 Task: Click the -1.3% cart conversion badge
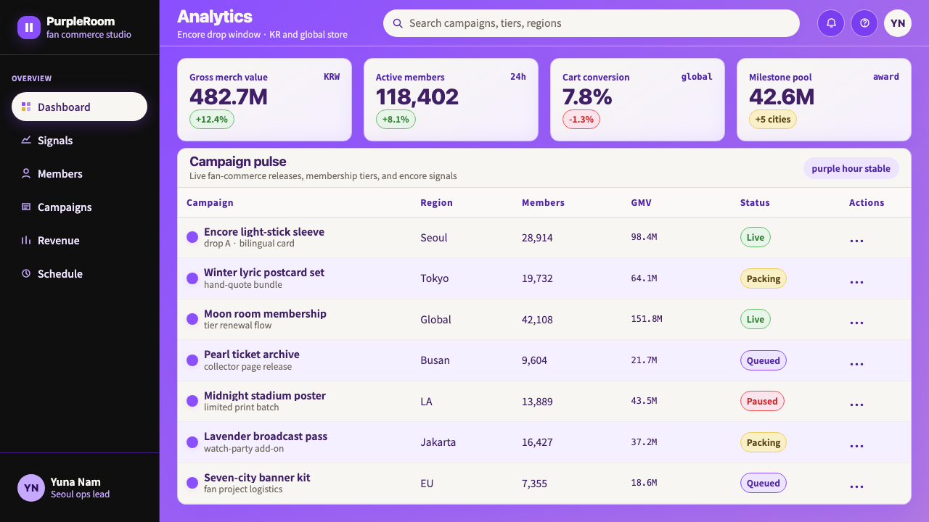pyautogui.click(x=581, y=119)
